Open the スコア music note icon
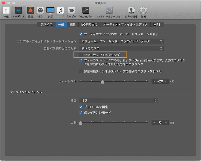The image size is (201, 161). 60,10
